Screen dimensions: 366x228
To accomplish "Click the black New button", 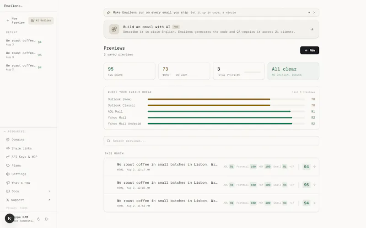I will point(310,50).
